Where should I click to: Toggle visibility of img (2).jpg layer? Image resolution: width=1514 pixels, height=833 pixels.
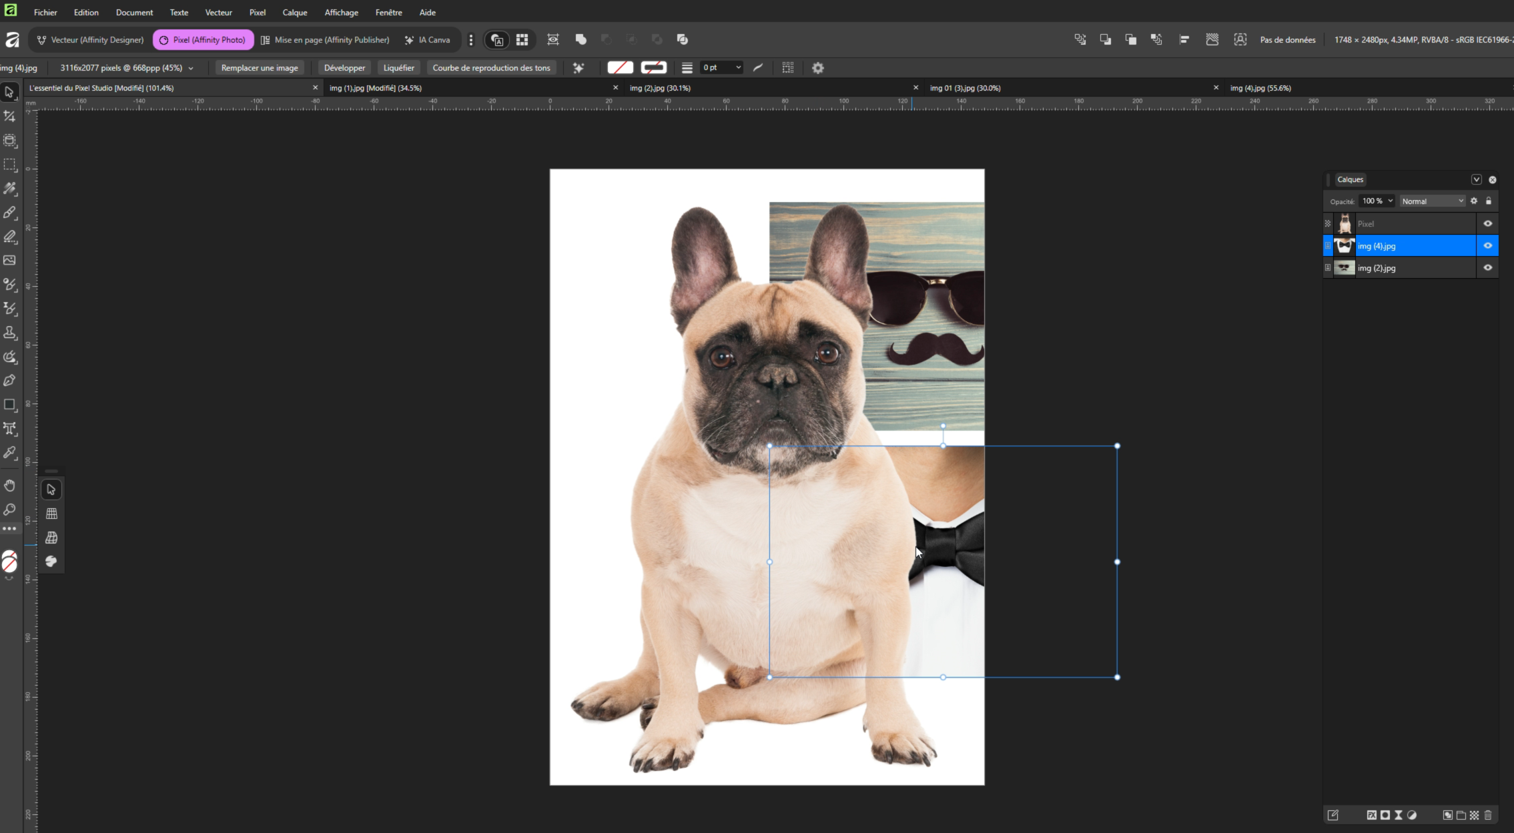[x=1487, y=268]
